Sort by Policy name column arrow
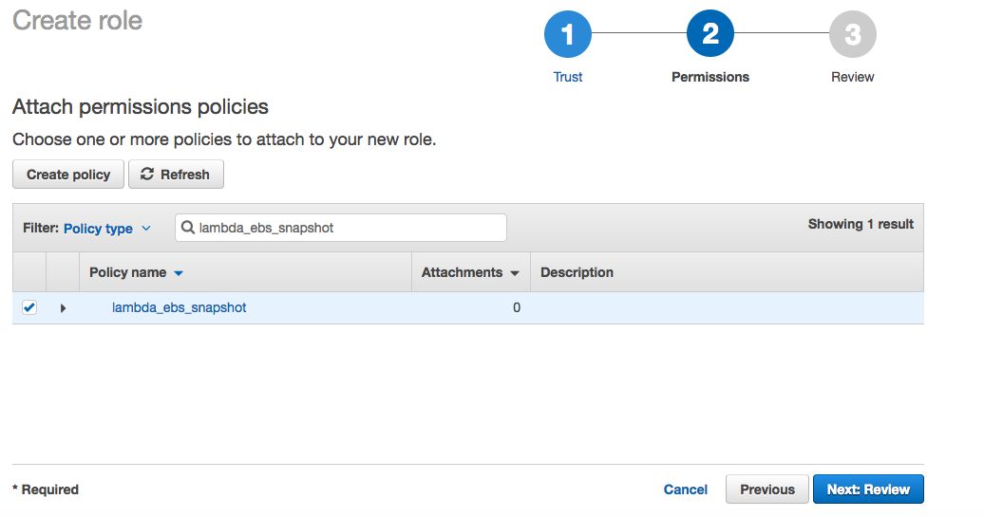 pos(179,273)
